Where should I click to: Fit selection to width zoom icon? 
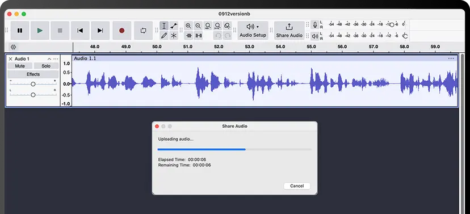(208, 26)
